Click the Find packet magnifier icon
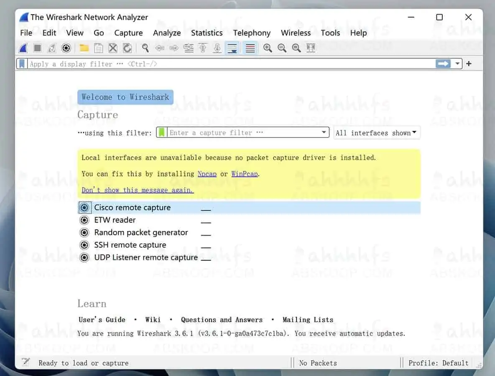 145,48
